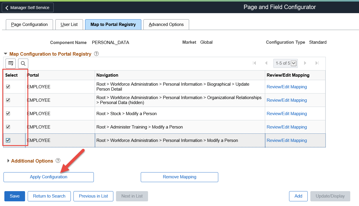Click the grid personalize table icon
Viewport: 359px width, 206px height.
[x=11, y=63]
